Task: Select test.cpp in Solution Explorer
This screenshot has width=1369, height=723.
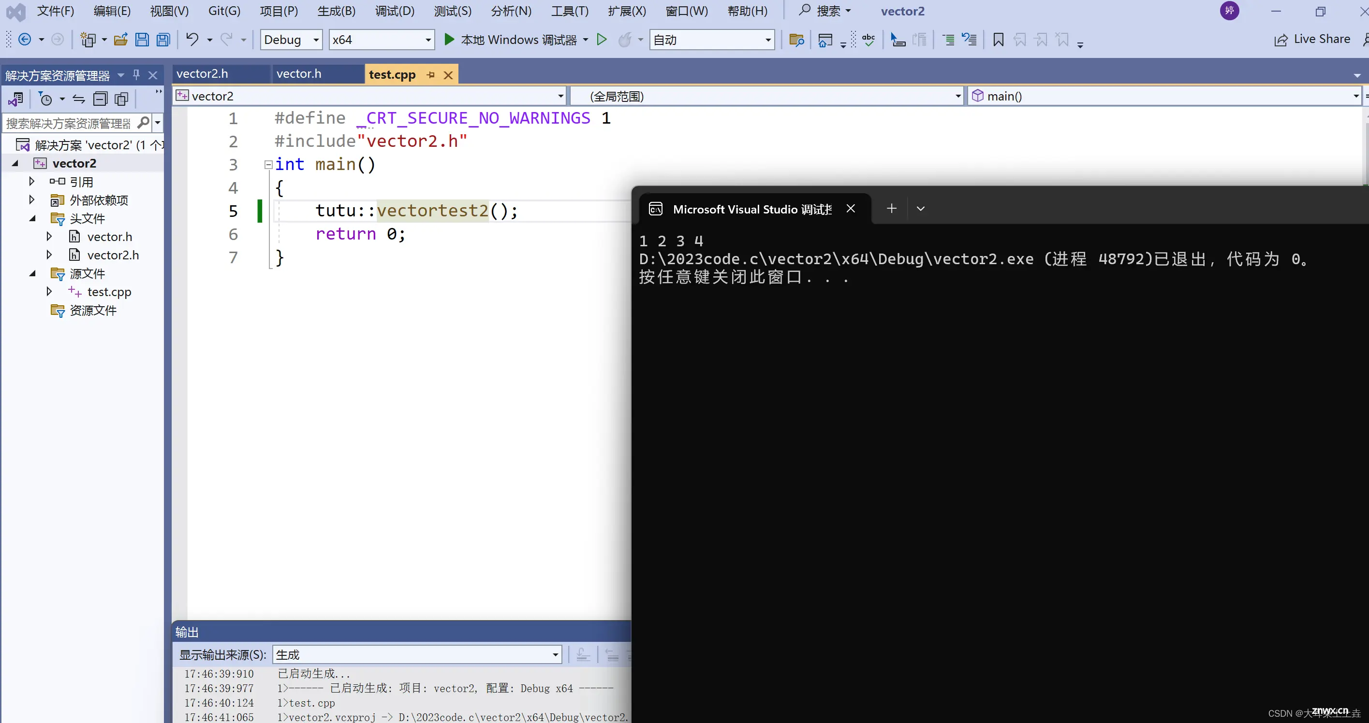Action: coord(109,292)
